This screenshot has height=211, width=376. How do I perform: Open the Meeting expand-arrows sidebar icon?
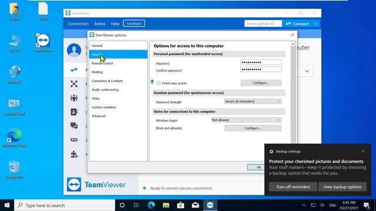(x=74, y=84)
